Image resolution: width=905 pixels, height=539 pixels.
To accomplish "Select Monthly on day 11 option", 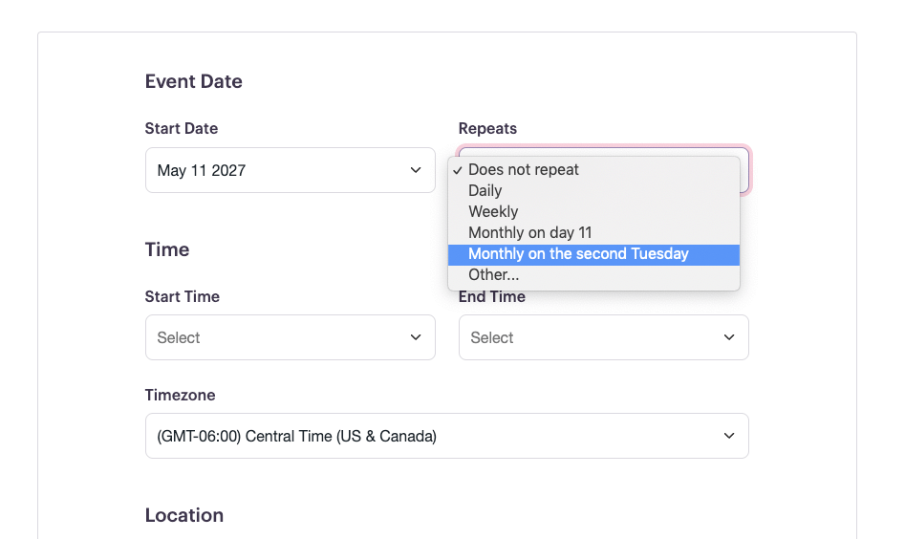I will [530, 233].
